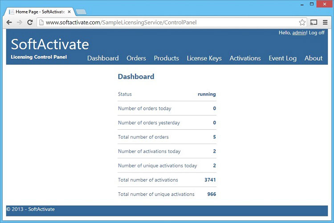This screenshot has height=223, width=334.
Task: Click the admin username link
Action: [x=299, y=33]
